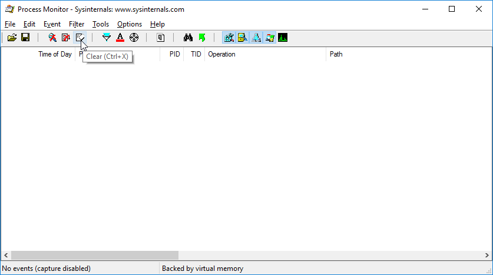493x275 pixels.
Task: Click the horizontal scrollbar left arrow
Action: tap(6, 255)
